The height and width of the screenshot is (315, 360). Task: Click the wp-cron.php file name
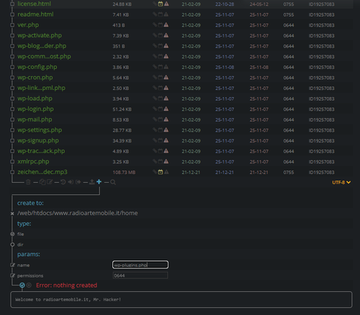[35, 78]
